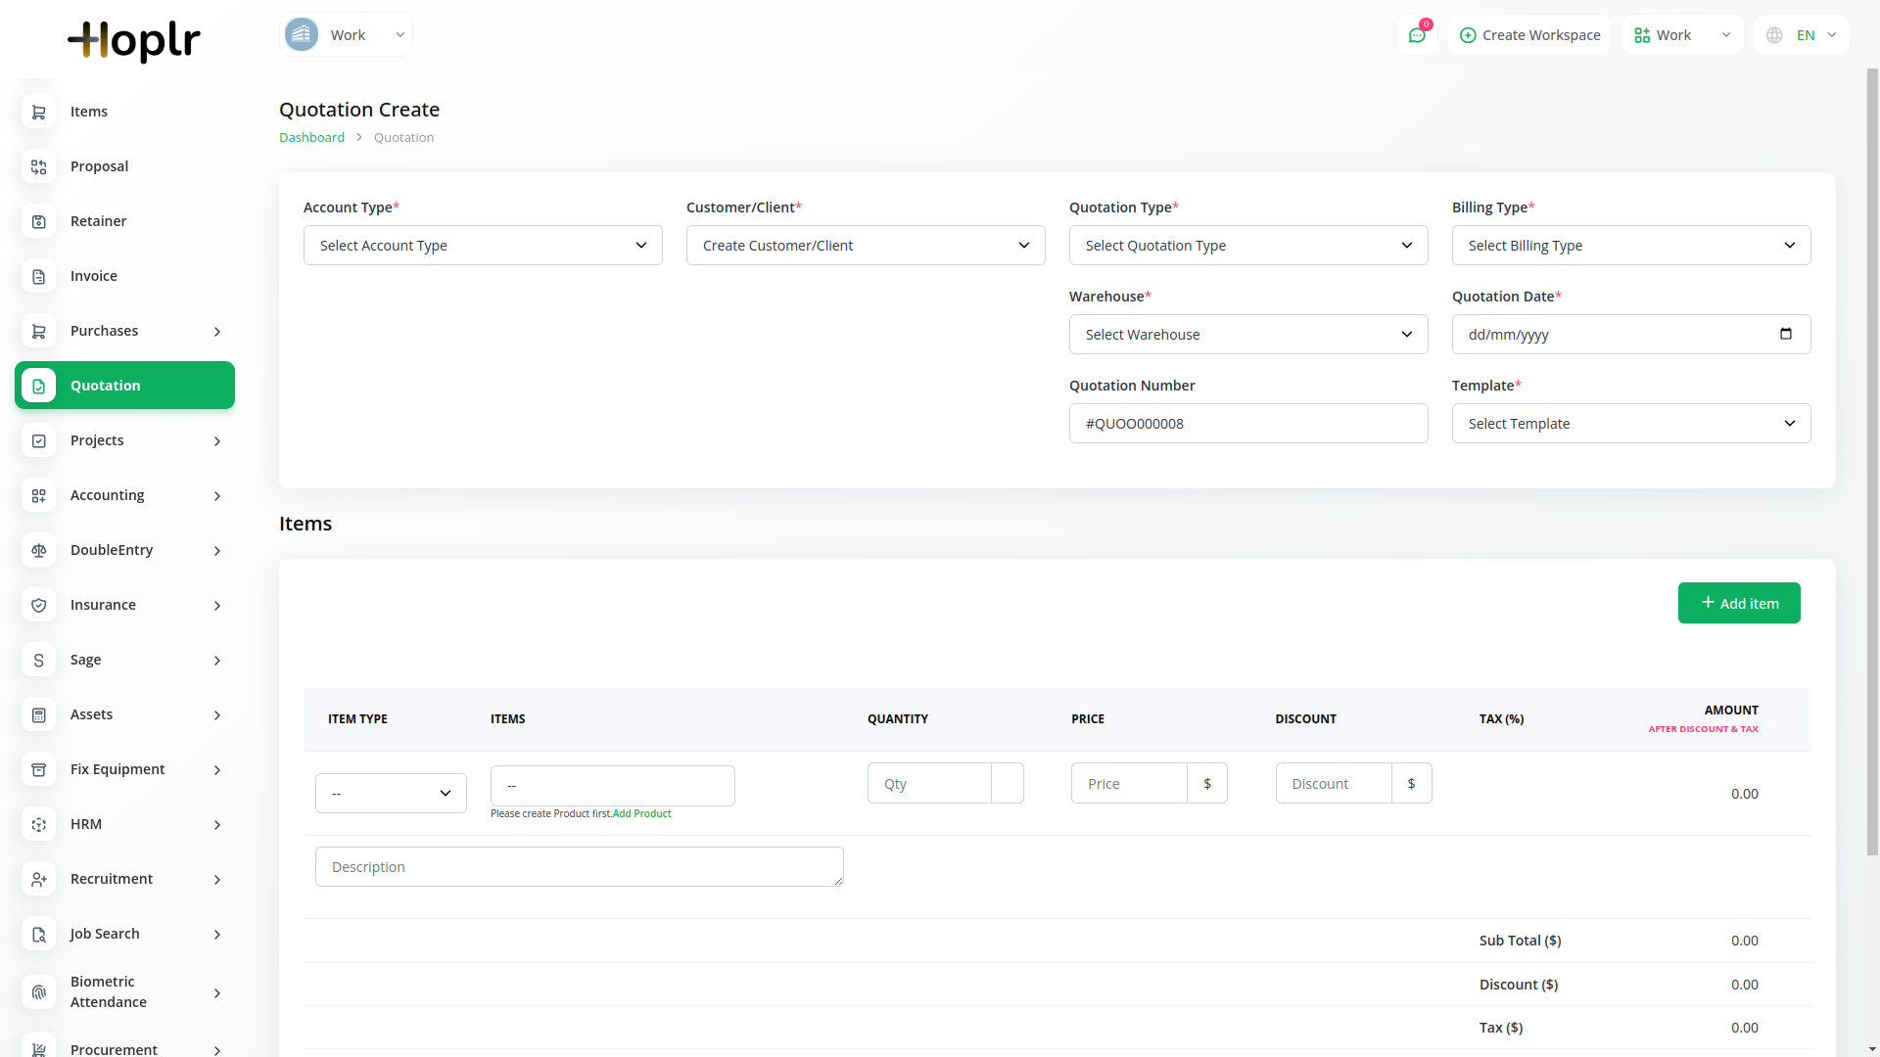1880x1057 pixels.
Task: Click the Assets calculator icon
Action: pos(38,714)
